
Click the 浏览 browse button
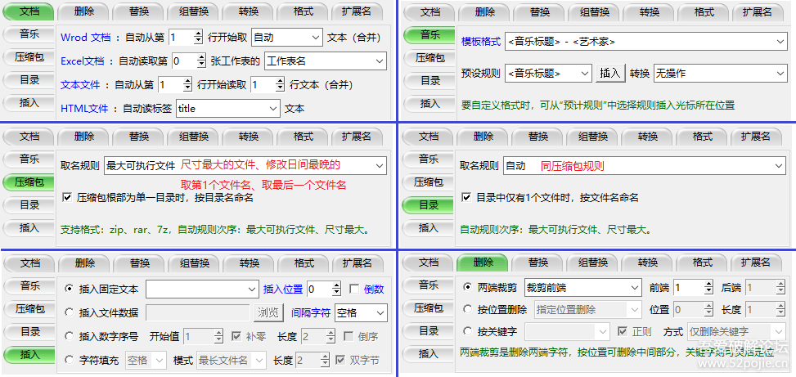(268, 313)
